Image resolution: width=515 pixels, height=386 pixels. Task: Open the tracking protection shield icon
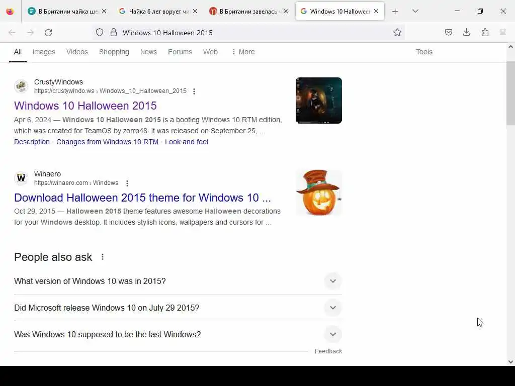tap(100, 33)
